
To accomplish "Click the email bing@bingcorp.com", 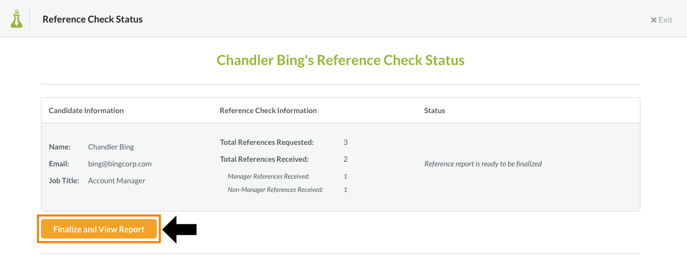I will coord(120,164).
